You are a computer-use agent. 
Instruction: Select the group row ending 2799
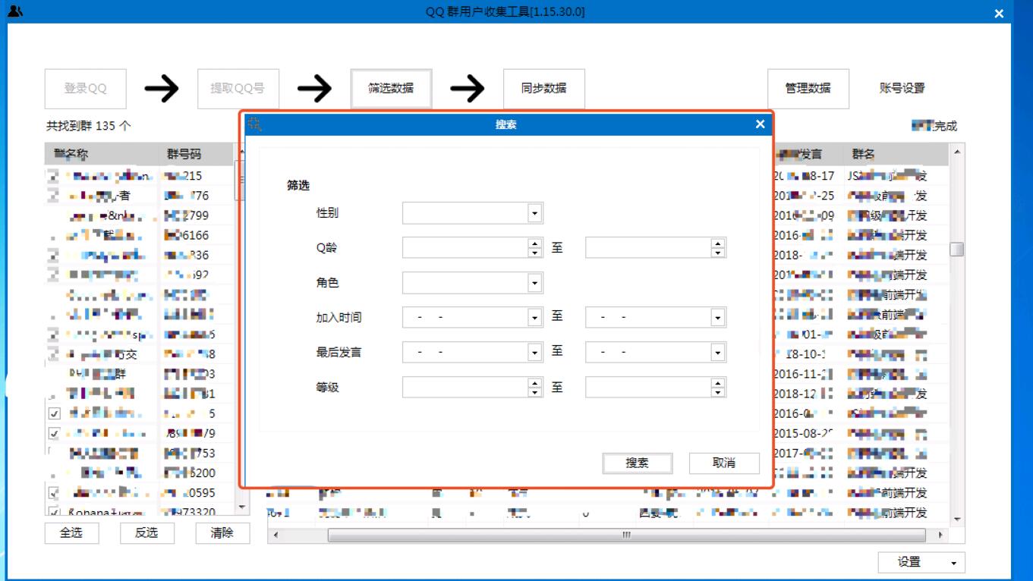(140, 215)
